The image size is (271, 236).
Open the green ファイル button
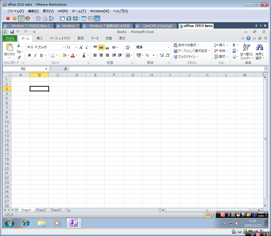pos(10,38)
